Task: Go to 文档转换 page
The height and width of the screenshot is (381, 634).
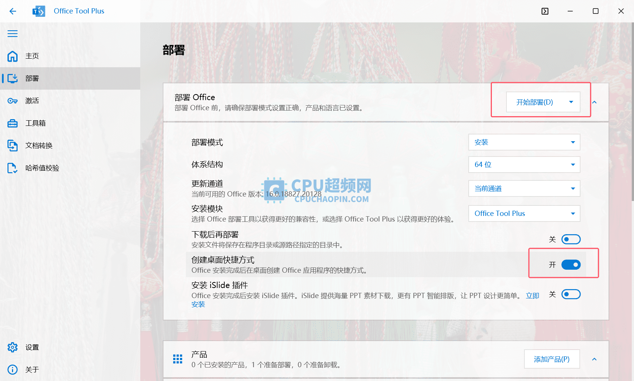Action: tap(70, 146)
